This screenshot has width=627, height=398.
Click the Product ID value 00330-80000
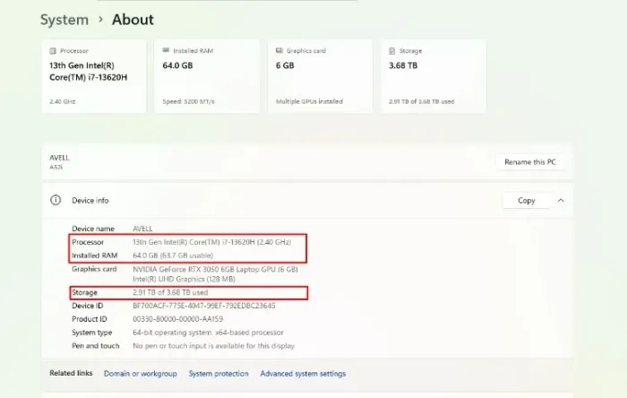point(178,319)
